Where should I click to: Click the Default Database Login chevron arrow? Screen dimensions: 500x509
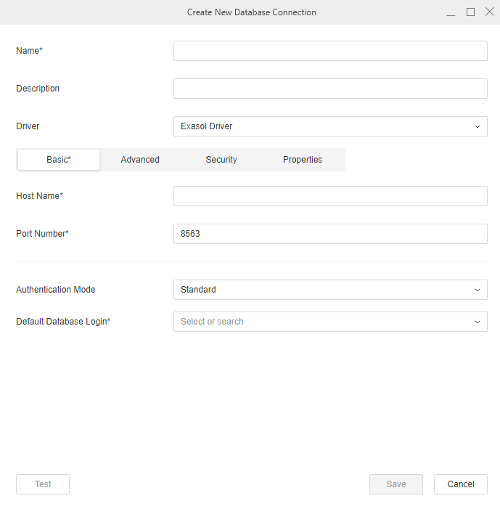(x=477, y=322)
